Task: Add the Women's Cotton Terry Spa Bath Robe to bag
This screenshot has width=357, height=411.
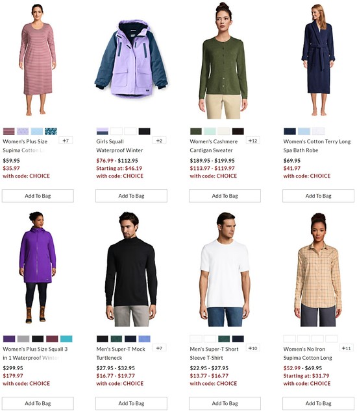Action: pos(318,196)
